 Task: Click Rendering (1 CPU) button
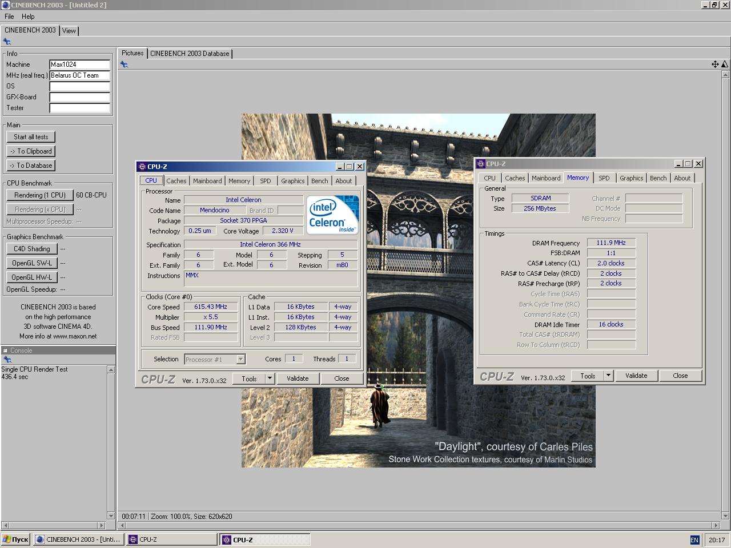40,195
